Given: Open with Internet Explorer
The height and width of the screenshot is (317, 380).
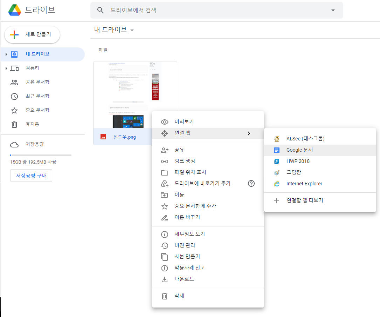Looking at the screenshot, I should tap(320, 184).
